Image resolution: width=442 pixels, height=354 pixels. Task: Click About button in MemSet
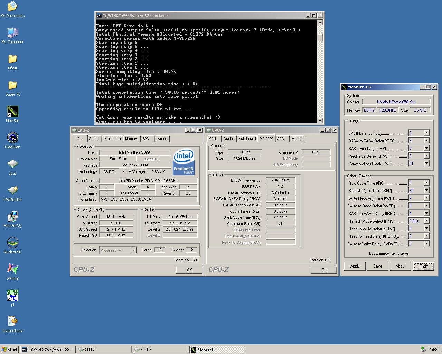tap(401, 266)
